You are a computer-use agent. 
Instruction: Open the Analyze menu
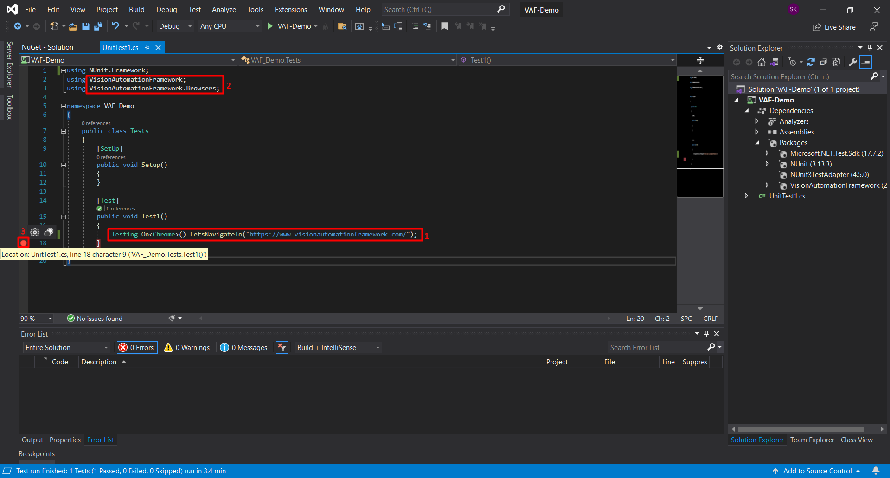coord(224,9)
